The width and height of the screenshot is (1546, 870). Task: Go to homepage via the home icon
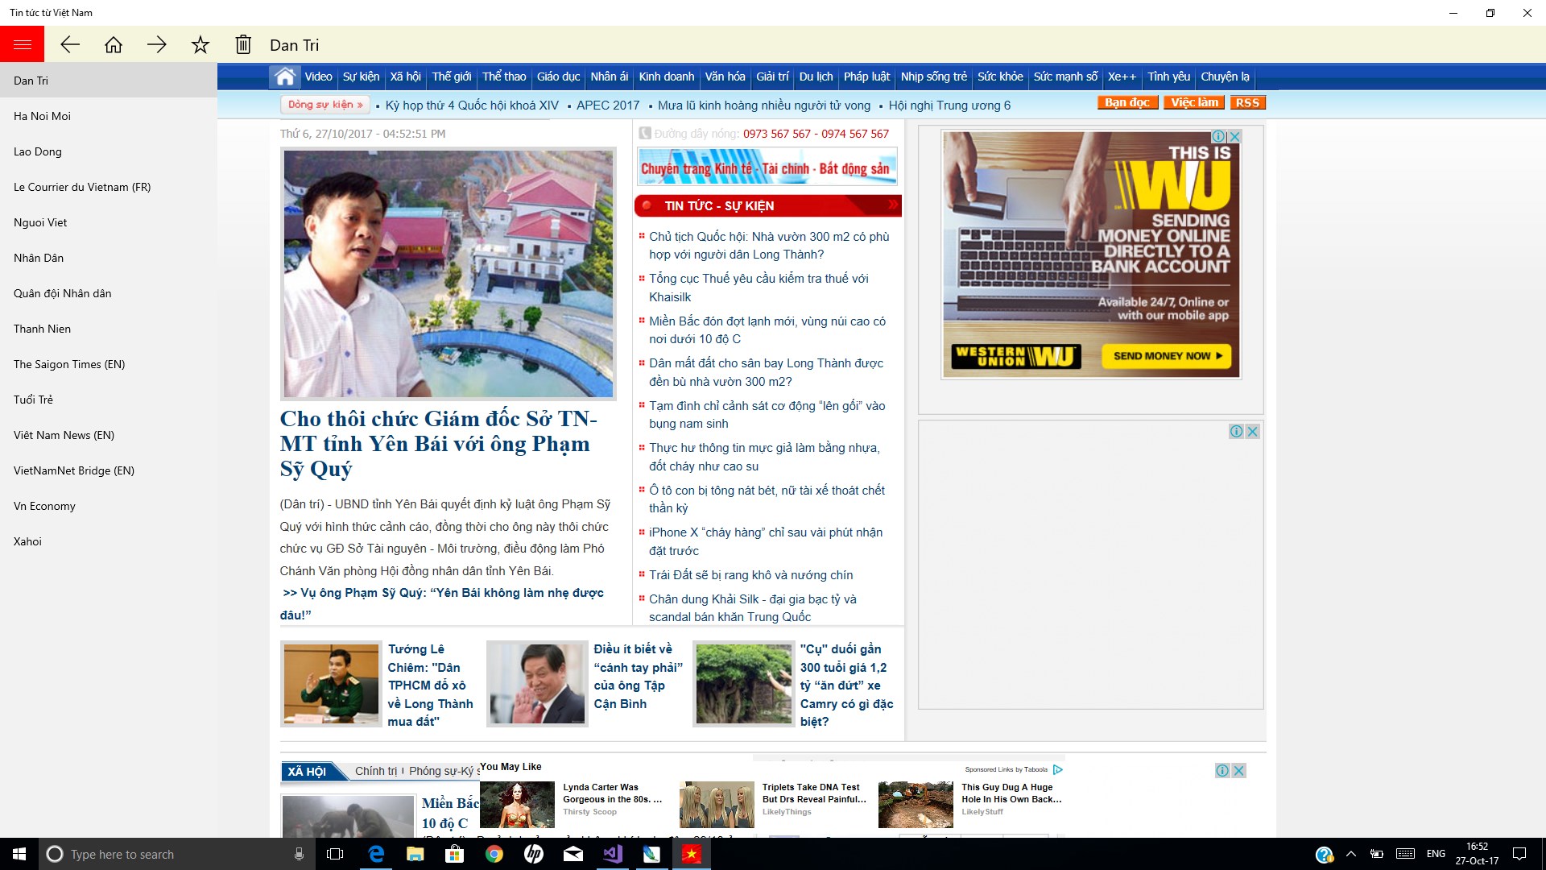point(114,44)
